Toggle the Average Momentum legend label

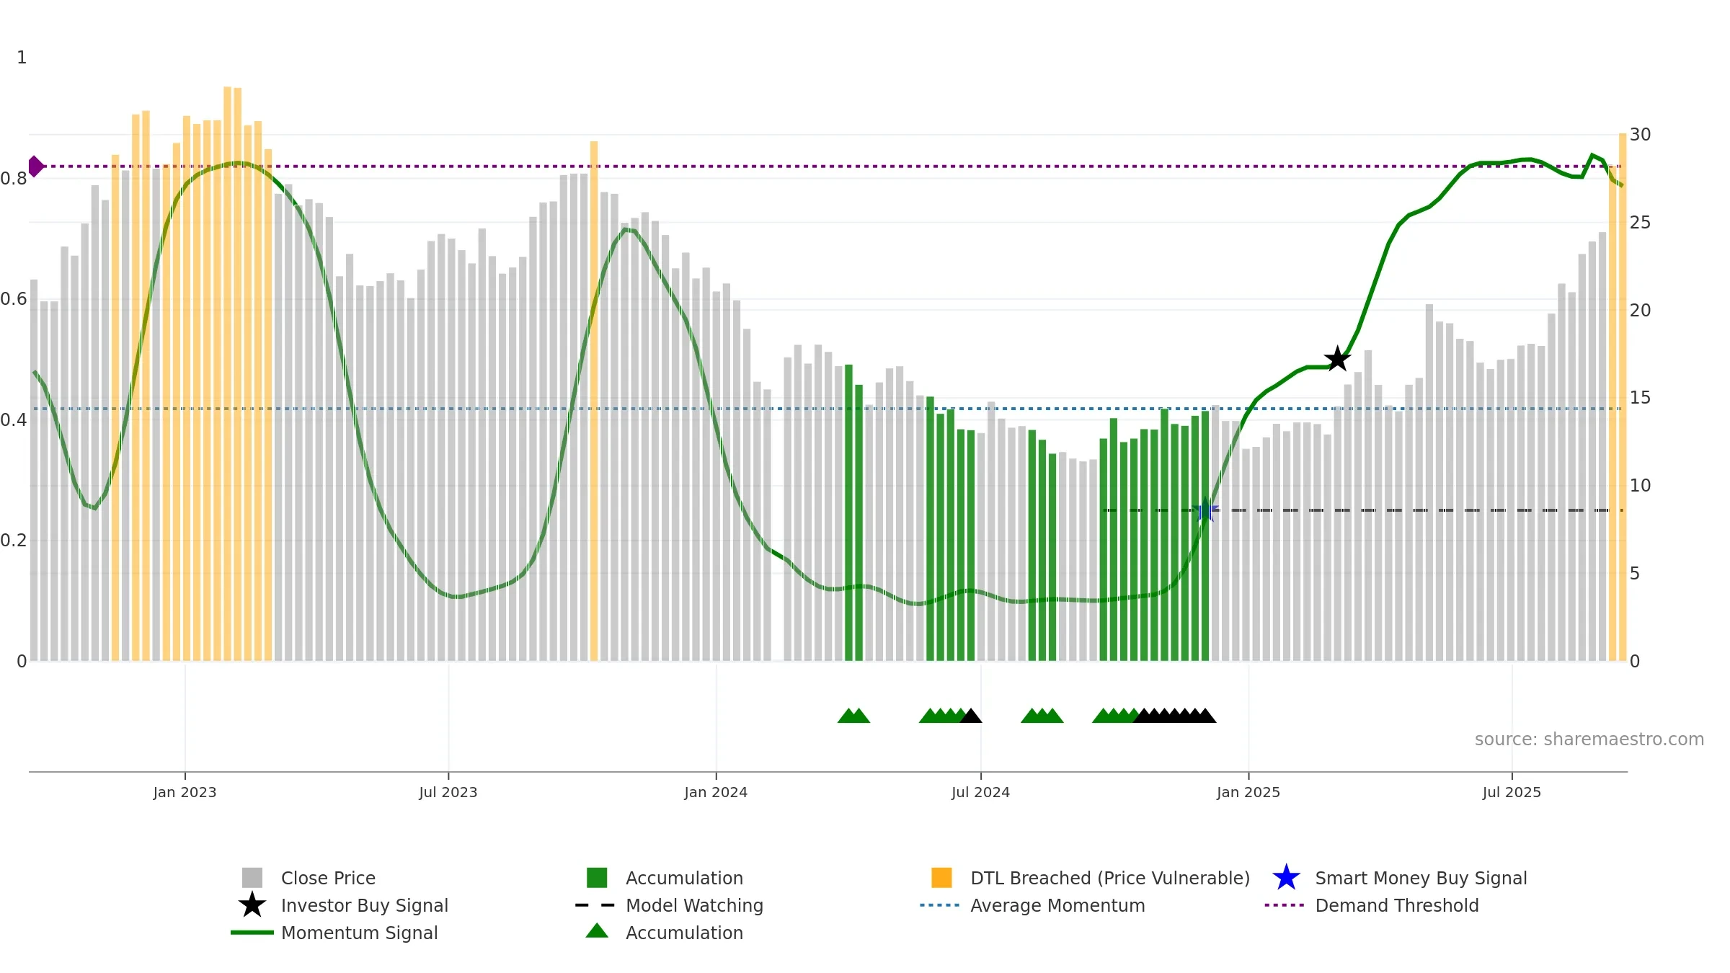coord(1057,905)
